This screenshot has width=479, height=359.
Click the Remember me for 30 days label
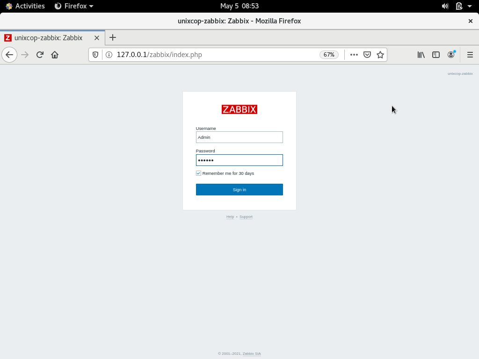[228, 173]
